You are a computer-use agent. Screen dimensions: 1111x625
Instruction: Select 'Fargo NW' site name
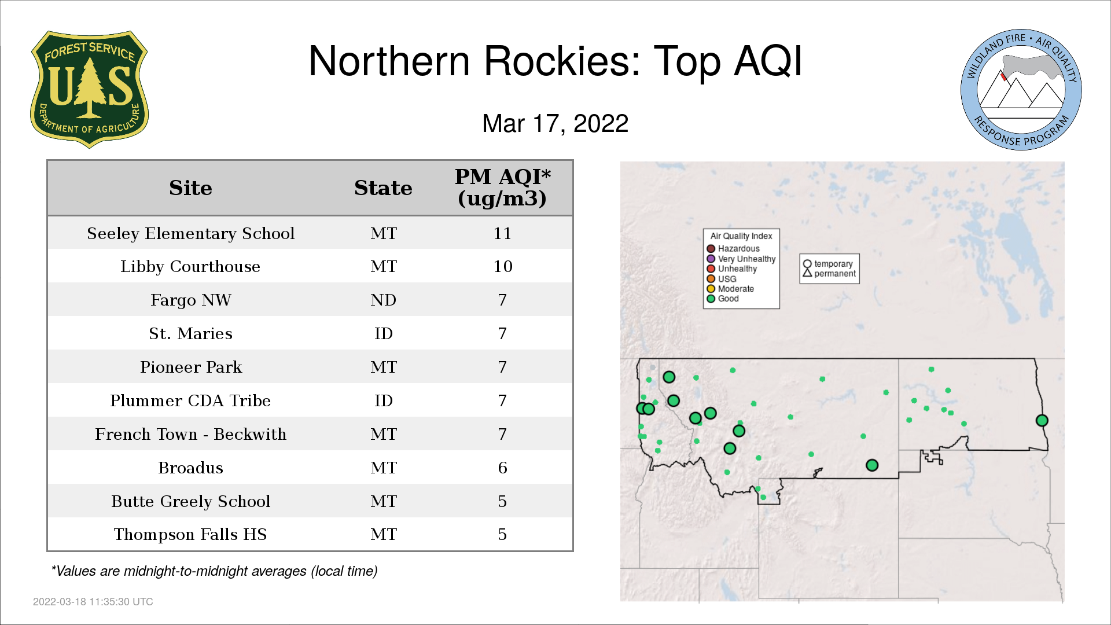point(190,300)
